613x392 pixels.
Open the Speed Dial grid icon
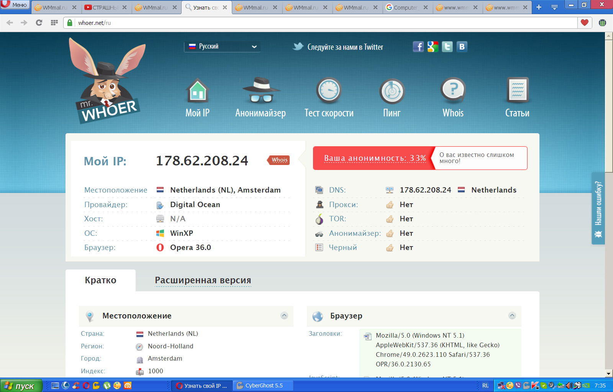point(54,23)
